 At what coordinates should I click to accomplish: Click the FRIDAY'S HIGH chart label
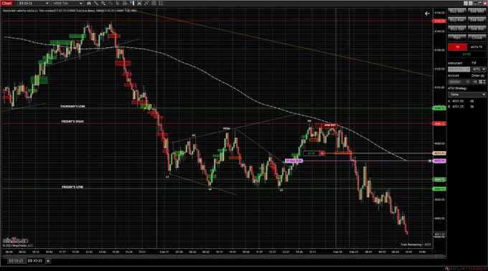click(72, 121)
